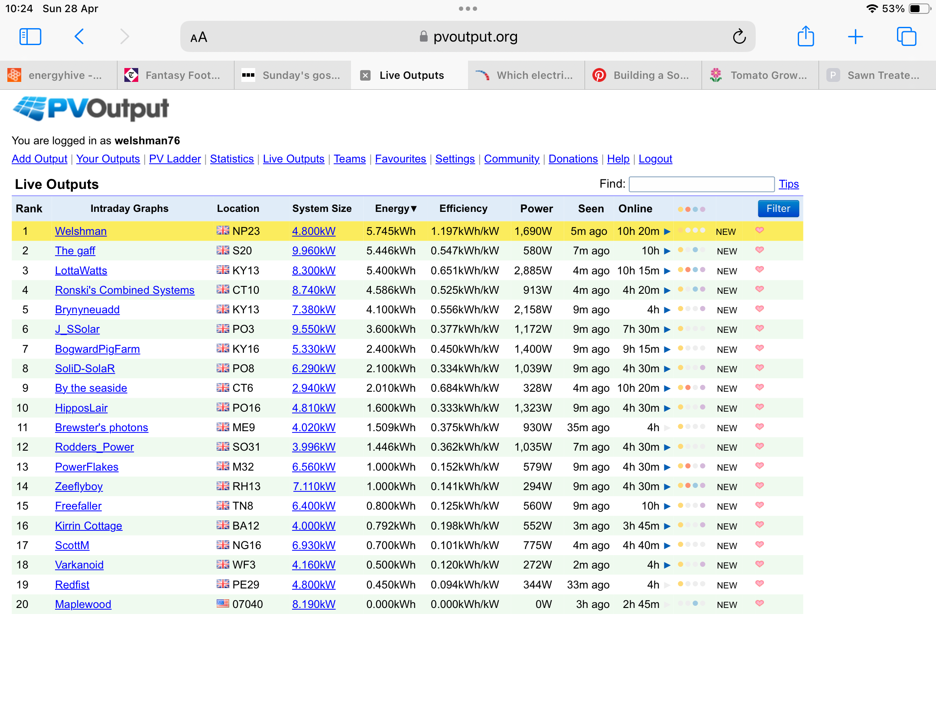Click the PVOutput logo
The image size is (936, 702).
coord(90,109)
